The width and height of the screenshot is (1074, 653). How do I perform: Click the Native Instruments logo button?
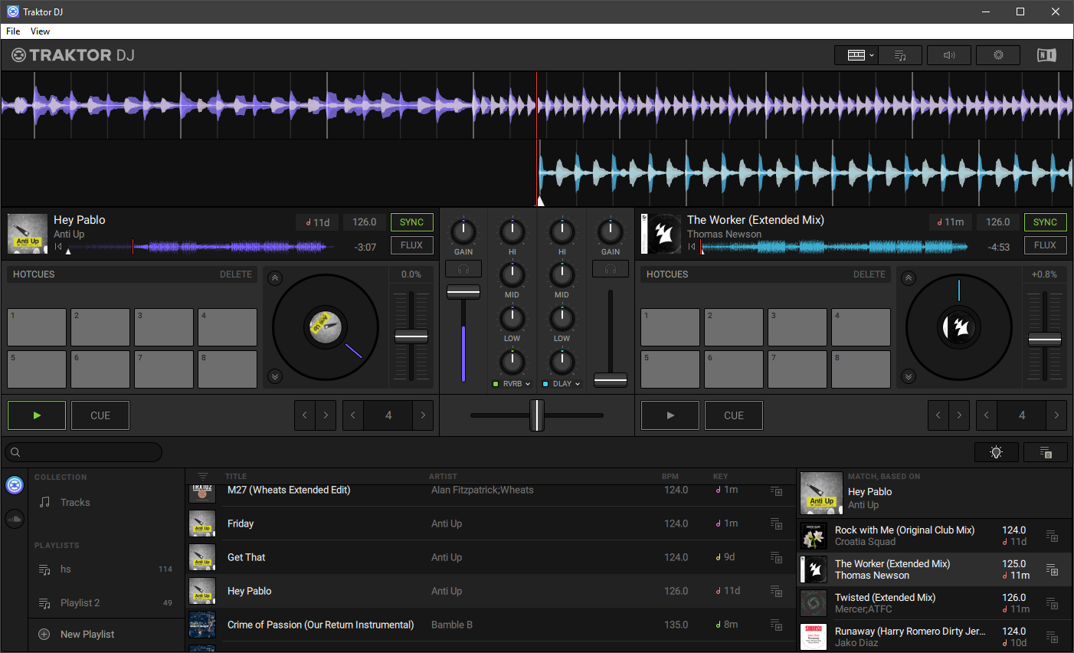1046,55
